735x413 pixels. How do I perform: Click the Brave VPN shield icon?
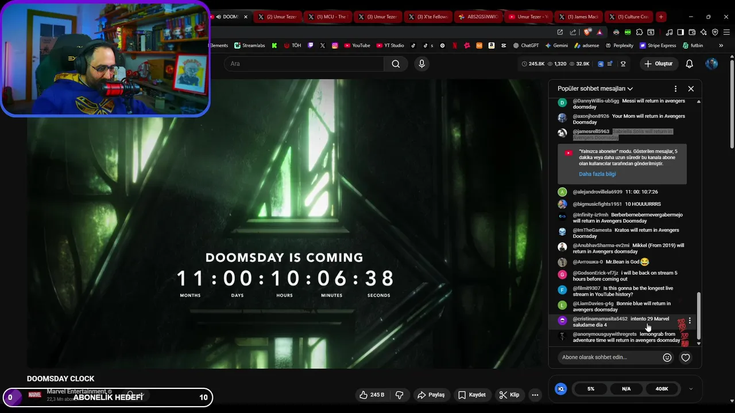click(715, 32)
